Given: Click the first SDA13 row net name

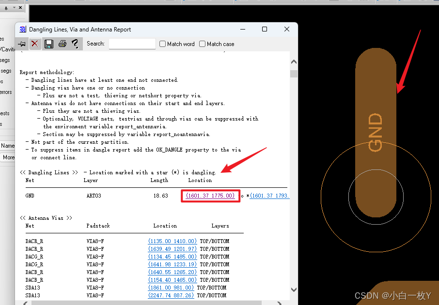Looking at the screenshot, I should click(x=32, y=288).
